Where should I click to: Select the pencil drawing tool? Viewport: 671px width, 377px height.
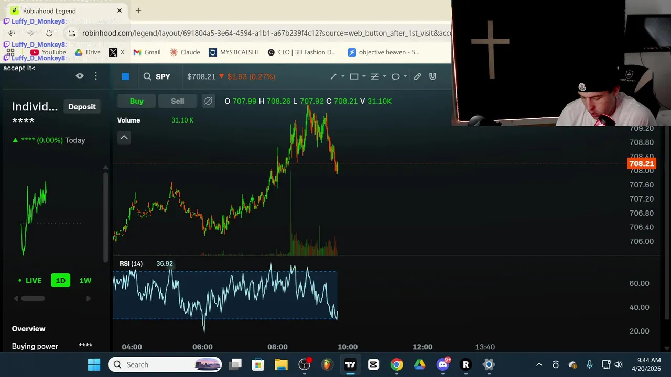pyautogui.click(x=417, y=76)
